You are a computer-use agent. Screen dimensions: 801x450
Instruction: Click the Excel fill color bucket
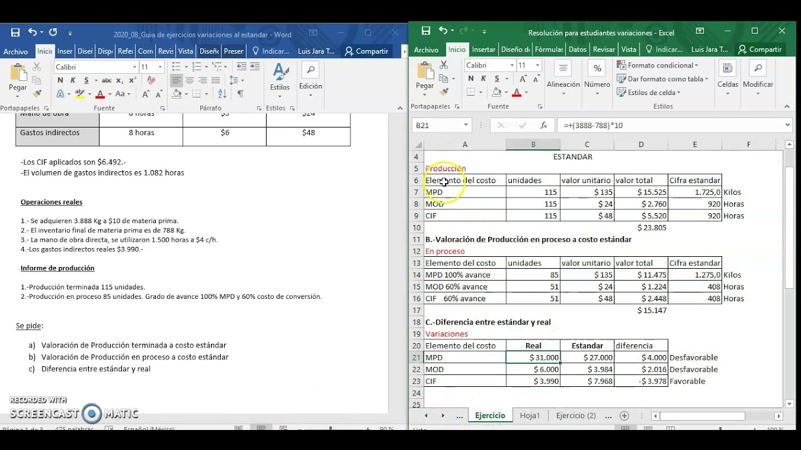pyautogui.click(x=496, y=92)
